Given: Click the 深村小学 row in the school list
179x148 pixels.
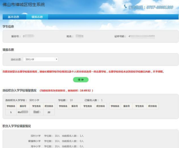Looking at the screenshot, I should 57,136.
